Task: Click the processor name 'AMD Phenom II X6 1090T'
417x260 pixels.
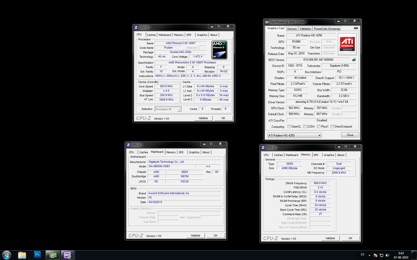Action: click(x=180, y=43)
